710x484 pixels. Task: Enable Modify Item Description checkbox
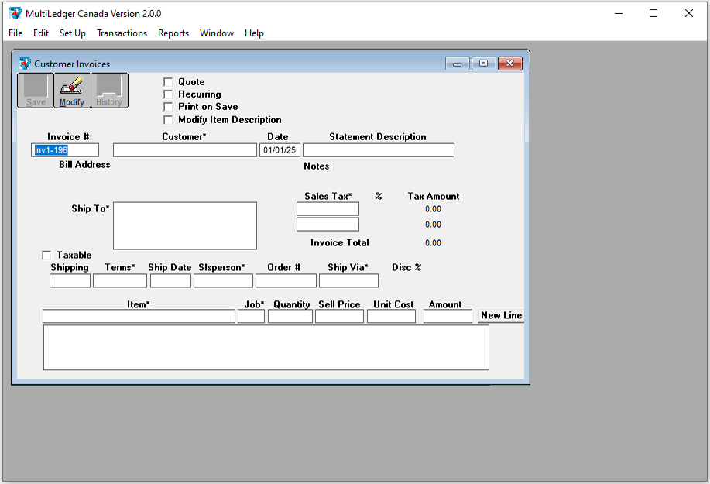pos(168,120)
